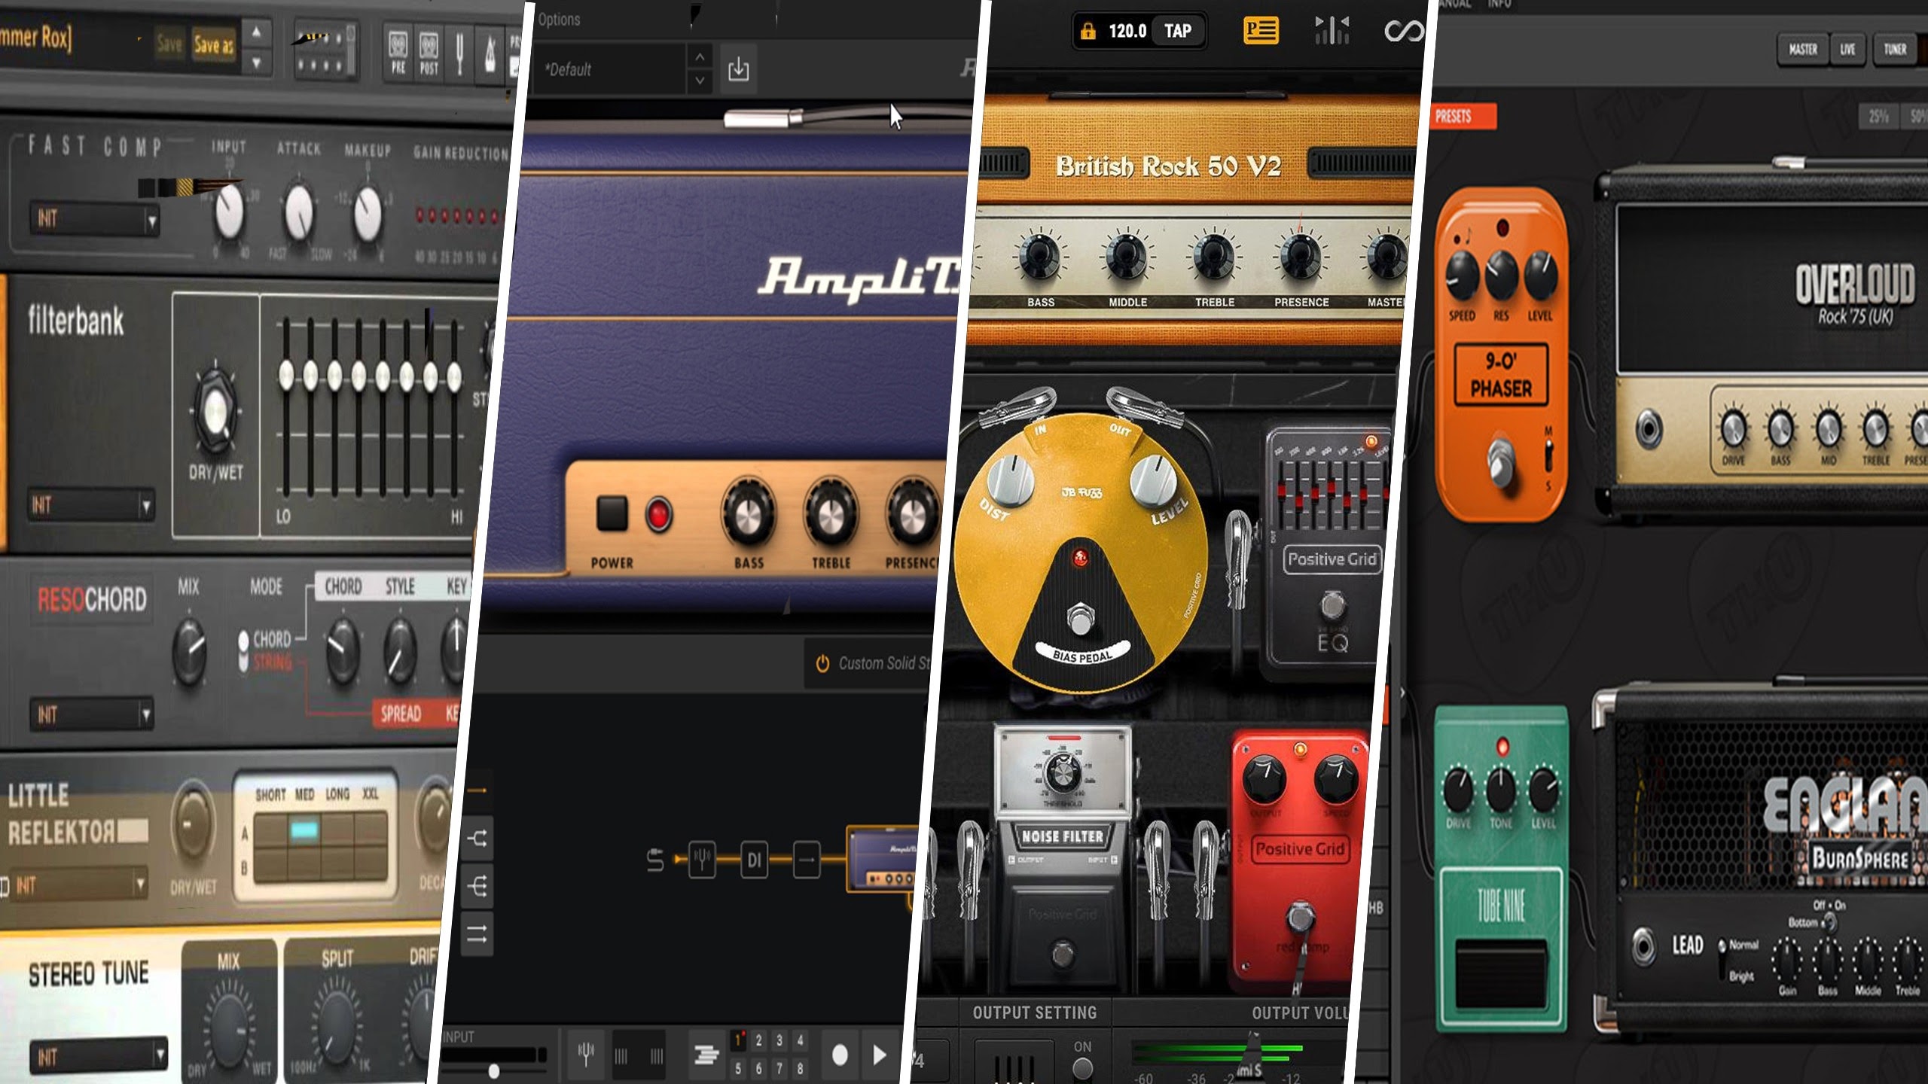Open the AmpliTube Options menu
Screen dimensions: 1928x1084
click(559, 20)
